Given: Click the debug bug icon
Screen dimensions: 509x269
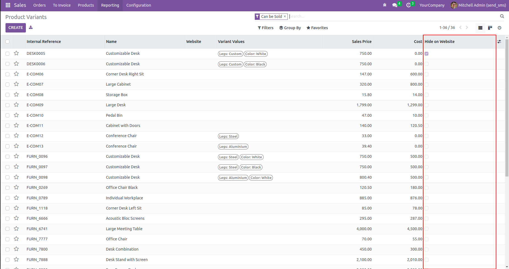Looking at the screenshot, I should point(385,5).
